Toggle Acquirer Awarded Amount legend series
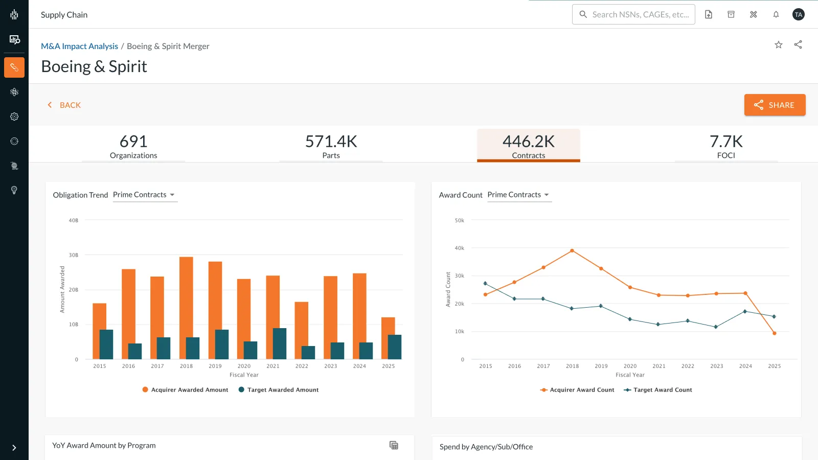Image resolution: width=818 pixels, height=460 pixels. [185, 389]
